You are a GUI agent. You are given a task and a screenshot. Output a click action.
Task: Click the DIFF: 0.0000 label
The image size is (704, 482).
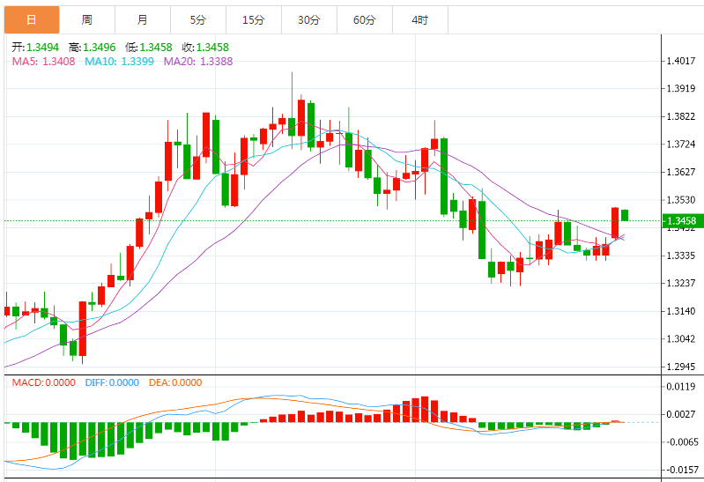112,382
